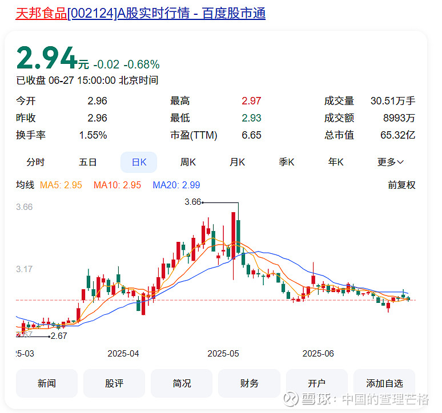This screenshot has width=442, height=413.
Task: Click the 2025-06 date axis label
Action: [318, 354]
